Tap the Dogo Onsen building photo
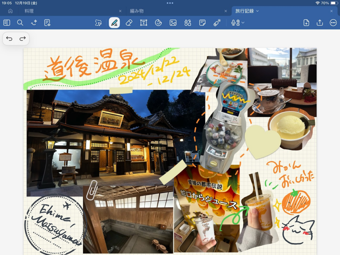The height and width of the screenshot is (255, 340). (110, 139)
